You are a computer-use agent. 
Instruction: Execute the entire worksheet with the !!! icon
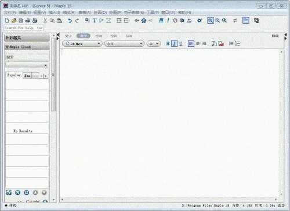click(x=161, y=20)
